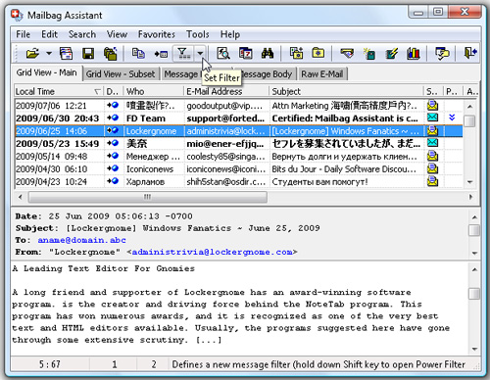
Task: Click the speech bubble with checkmark icon
Action: [442, 53]
